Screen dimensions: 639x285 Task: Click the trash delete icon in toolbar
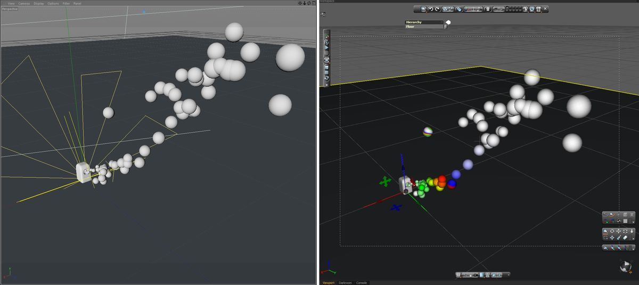488,9
